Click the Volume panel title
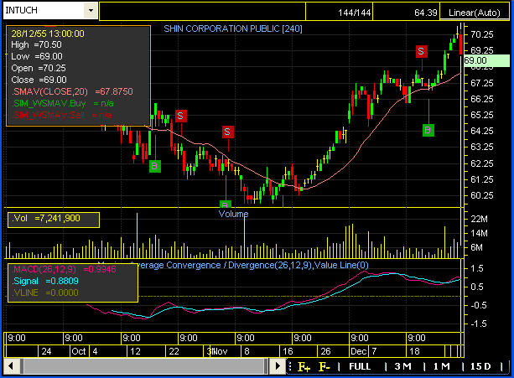Image resolution: width=514 pixels, height=378 pixels. (233, 214)
